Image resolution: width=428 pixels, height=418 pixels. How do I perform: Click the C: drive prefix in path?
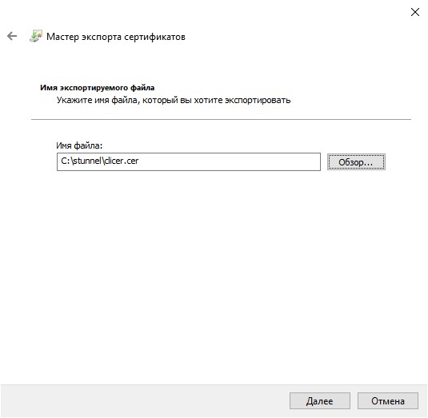point(66,161)
